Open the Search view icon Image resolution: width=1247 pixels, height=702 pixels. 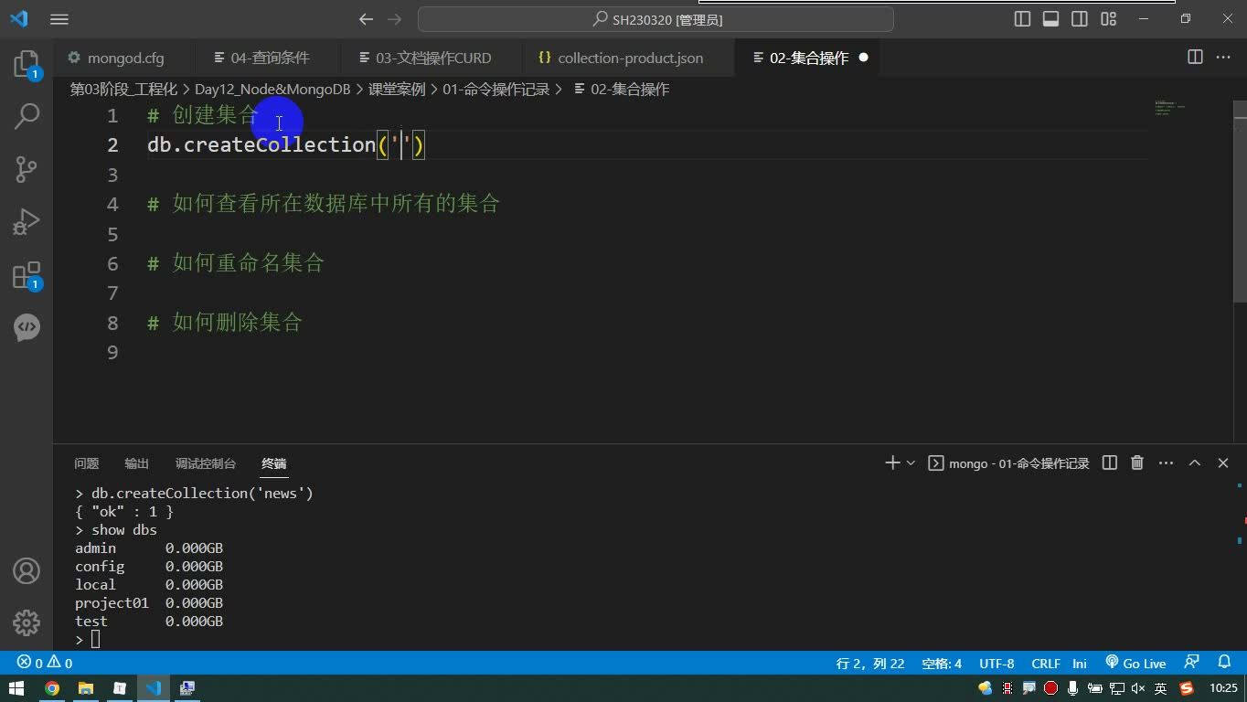point(27,116)
